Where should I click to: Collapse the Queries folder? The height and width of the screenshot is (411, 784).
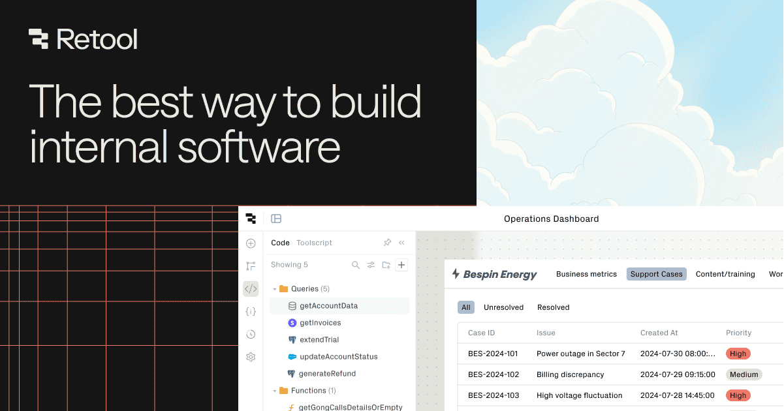(275, 289)
